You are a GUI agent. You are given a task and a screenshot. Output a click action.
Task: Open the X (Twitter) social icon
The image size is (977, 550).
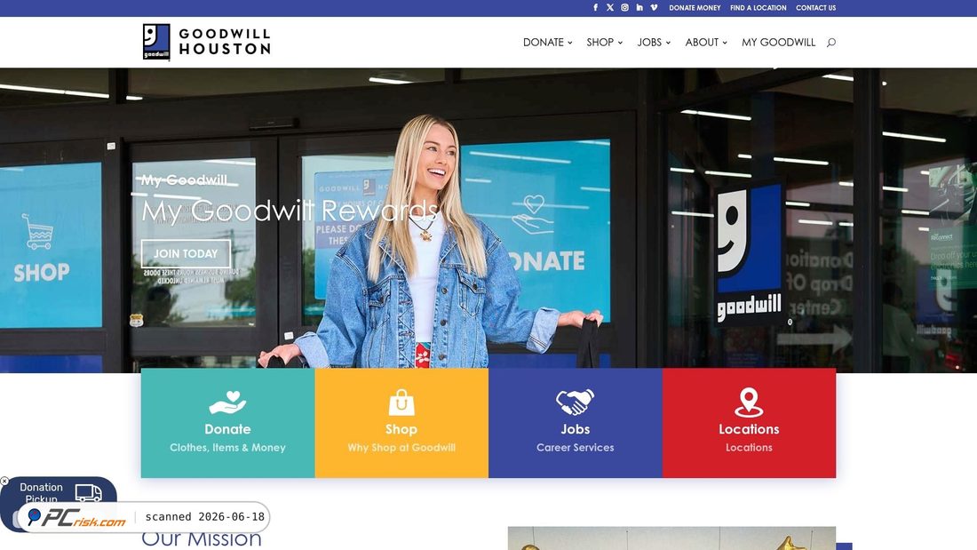pyautogui.click(x=610, y=7)
